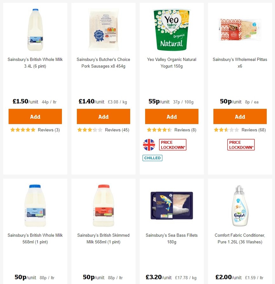Select the CHILLED label on the yogurt
Image resolution: width=275 pixels, height=284 pixels.
[152, 158]
